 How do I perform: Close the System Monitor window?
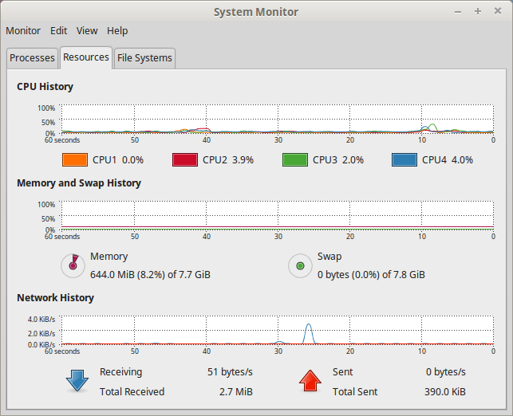(498, 11)
